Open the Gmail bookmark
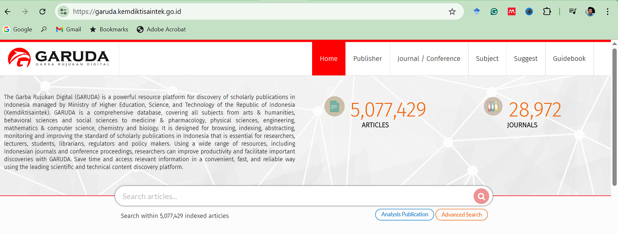Screen dimensions: 618x234 68,29
